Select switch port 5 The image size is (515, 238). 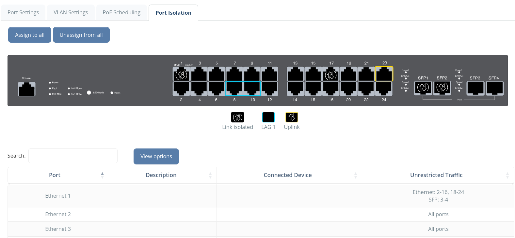[217, 74]
